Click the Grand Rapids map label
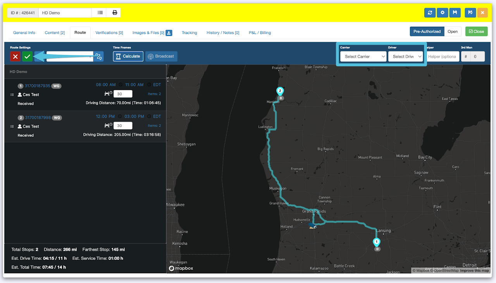 [x=314, y=211]
